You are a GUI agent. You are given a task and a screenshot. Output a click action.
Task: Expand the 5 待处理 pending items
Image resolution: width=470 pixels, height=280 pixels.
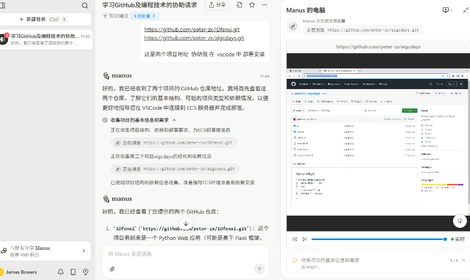(145, 16)
